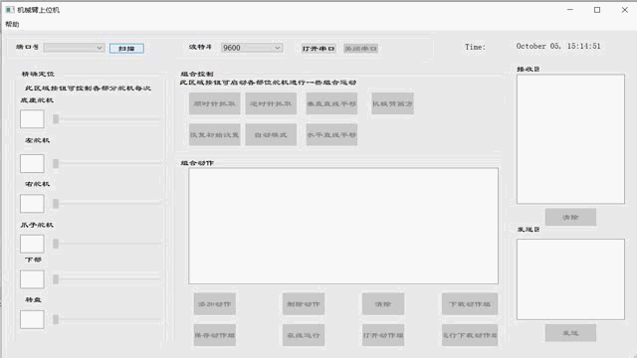The width and height of the screenshot is (637, 358).
Task: Click the 关闭串口 button
Action: (x=360, y=49)
